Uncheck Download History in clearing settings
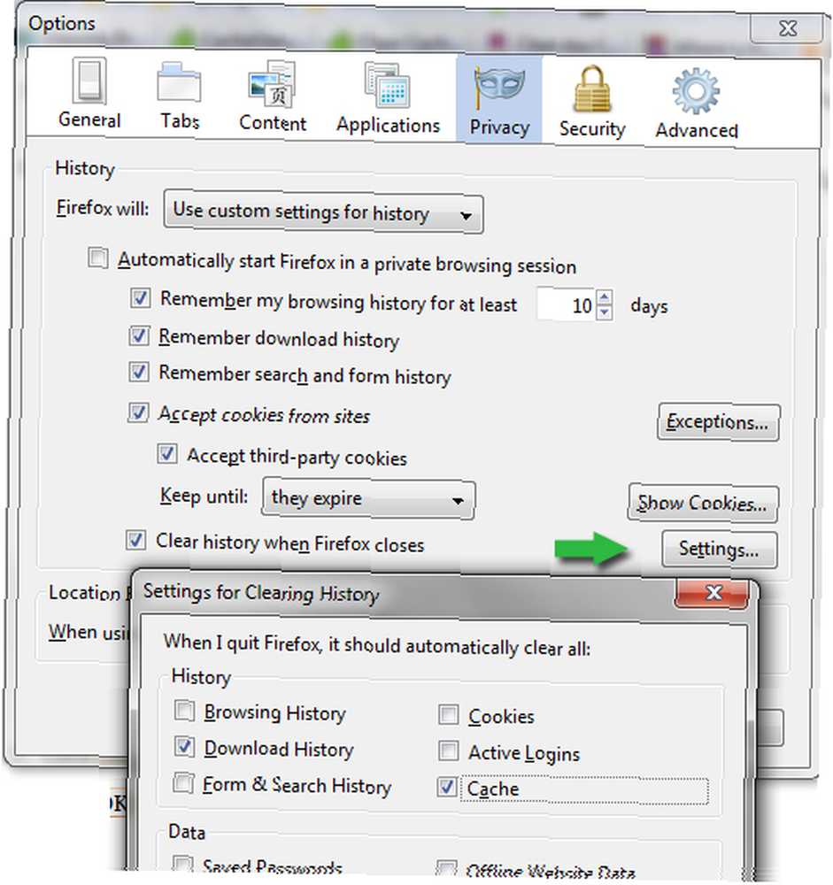The width and height of the screenshot is (833, 885). (x=184, y=747)
